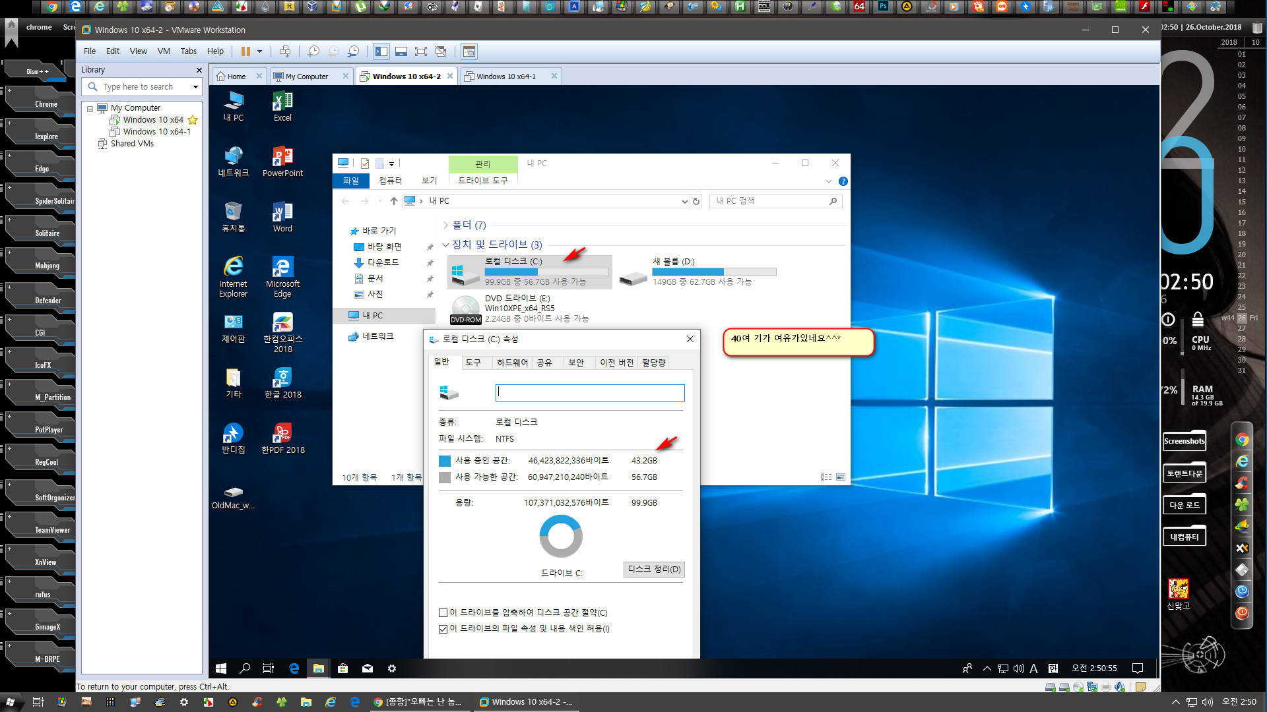Screen dimensions: 1267x712
Task: Open Explorer 파일 ribbon tab
Action: click(x=351, y=181)
